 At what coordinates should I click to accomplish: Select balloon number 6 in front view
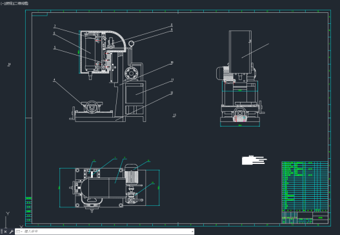(x=54, y=33)
